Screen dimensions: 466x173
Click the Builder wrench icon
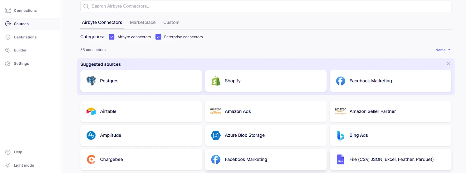click(x=8, y=50)
